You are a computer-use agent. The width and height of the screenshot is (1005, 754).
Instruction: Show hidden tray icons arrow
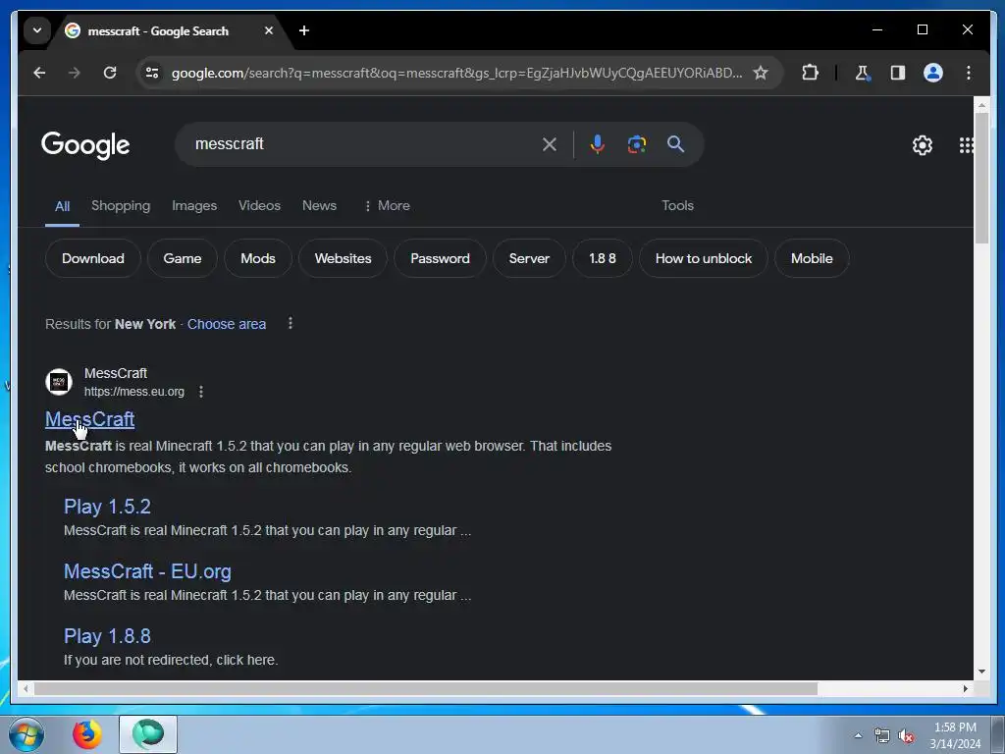click(858, 736)
